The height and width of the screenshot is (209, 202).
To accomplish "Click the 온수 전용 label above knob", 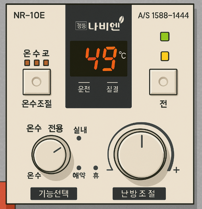I will pos(45,128).
